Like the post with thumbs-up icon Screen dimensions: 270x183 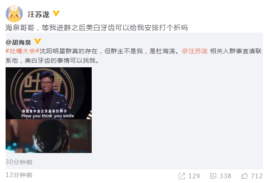pos(245,176)
